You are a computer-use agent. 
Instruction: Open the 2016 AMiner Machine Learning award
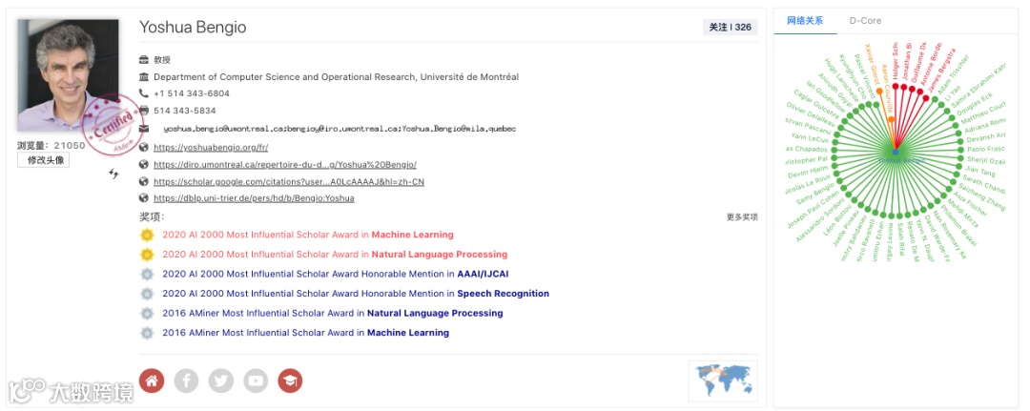[x=306, y=333]
